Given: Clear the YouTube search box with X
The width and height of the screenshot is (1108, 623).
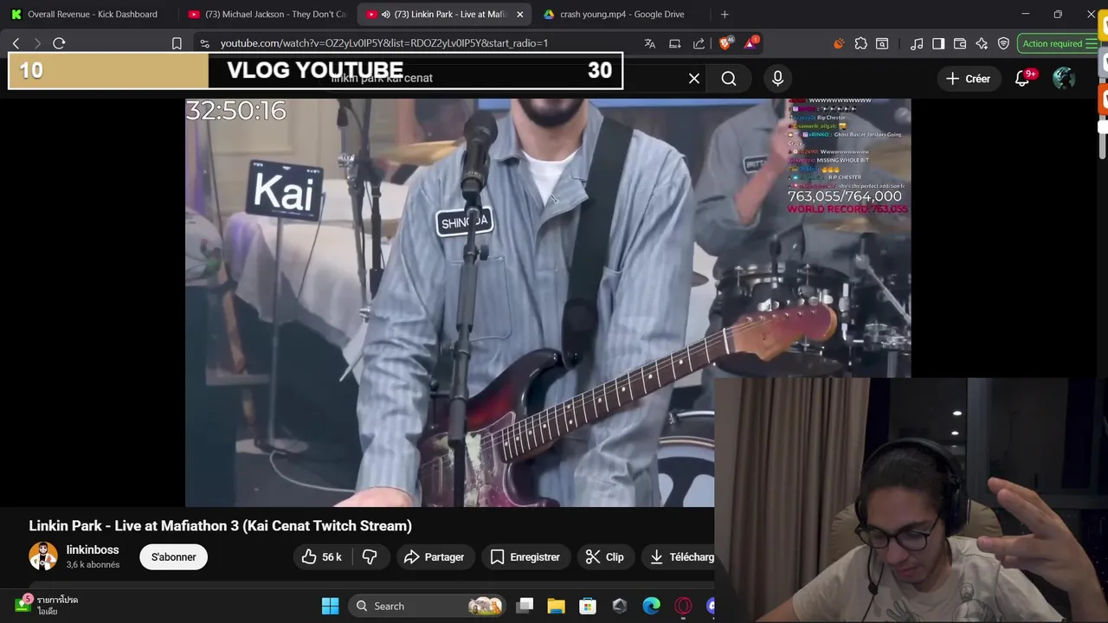Looking at the screenshot, I should click(x=694, y=79).
